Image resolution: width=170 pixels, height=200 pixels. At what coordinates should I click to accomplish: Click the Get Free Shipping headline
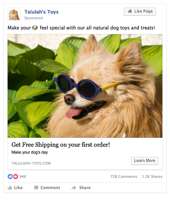pyautogui.click(x=61, y=145)
